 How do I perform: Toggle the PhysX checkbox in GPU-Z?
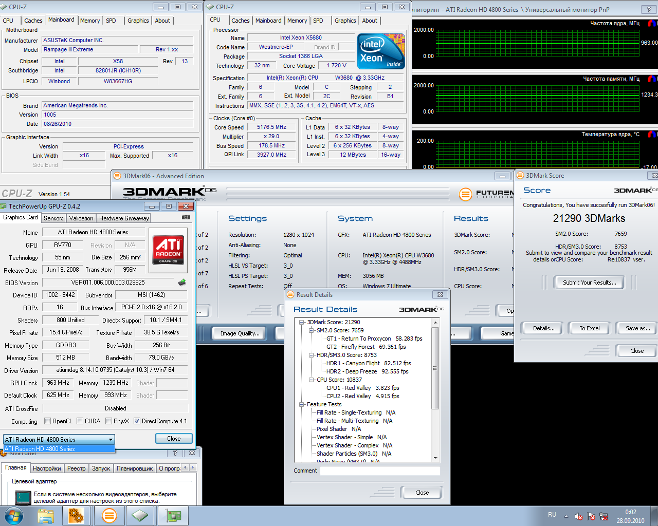click(108, 421)
